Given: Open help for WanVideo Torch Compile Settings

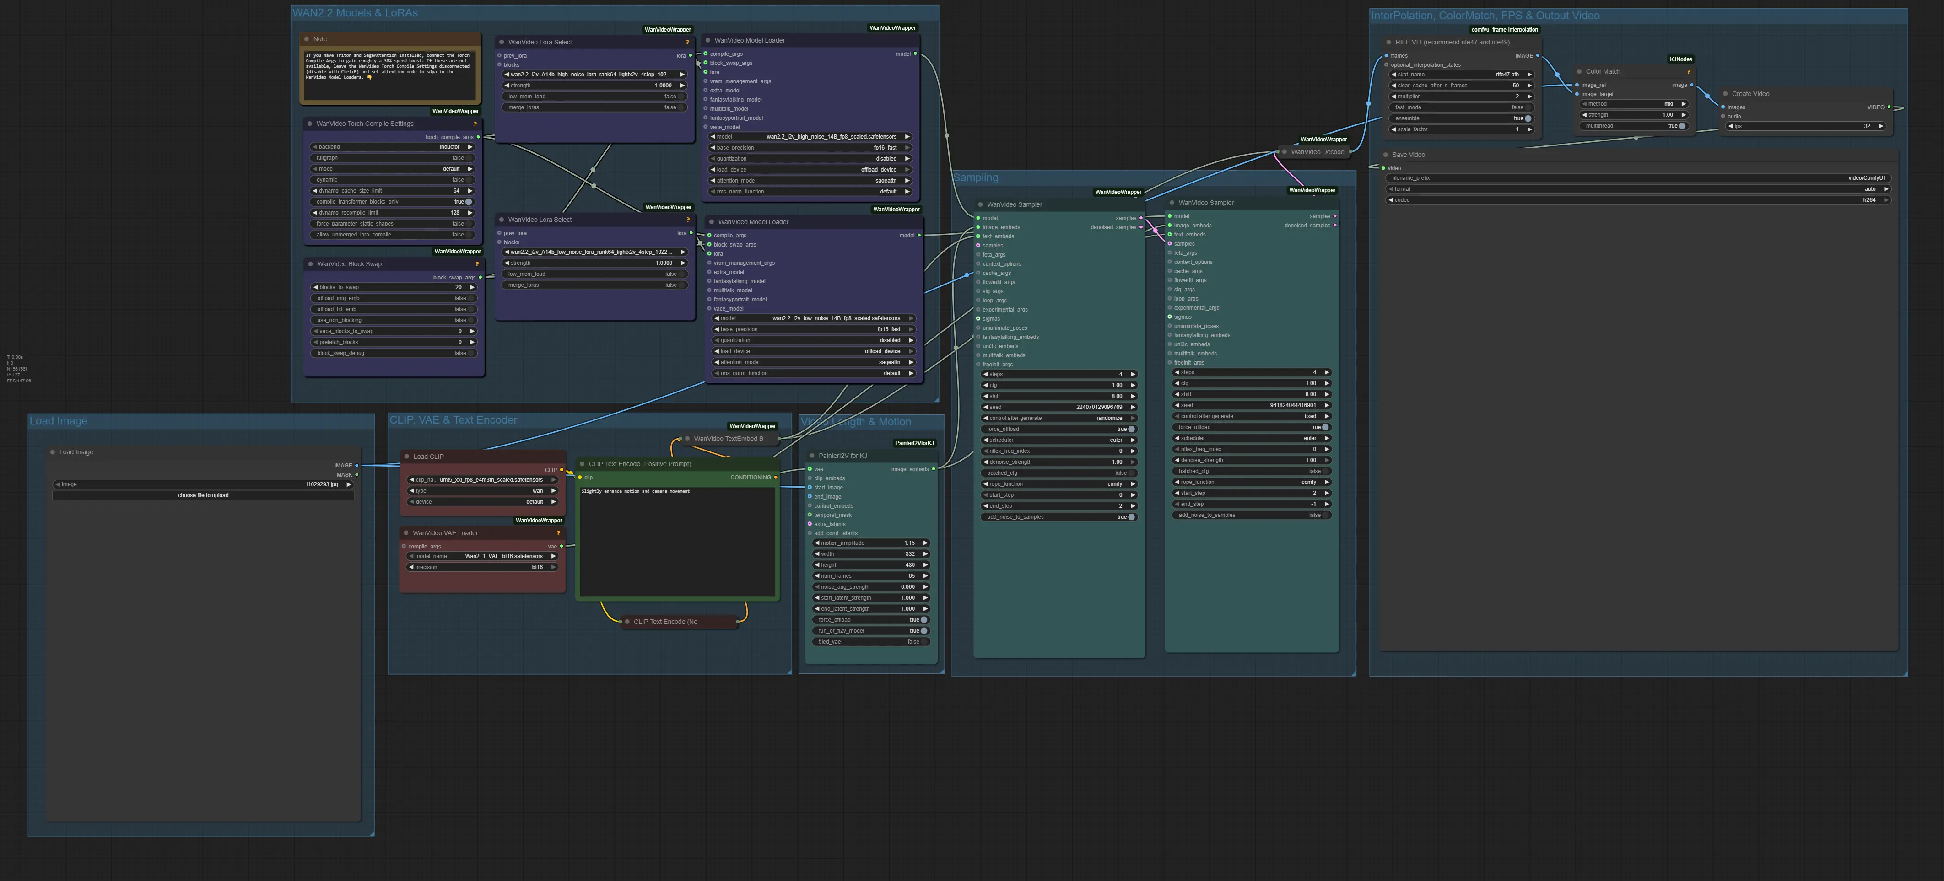Looking at the screenshot, I should 475,124.
